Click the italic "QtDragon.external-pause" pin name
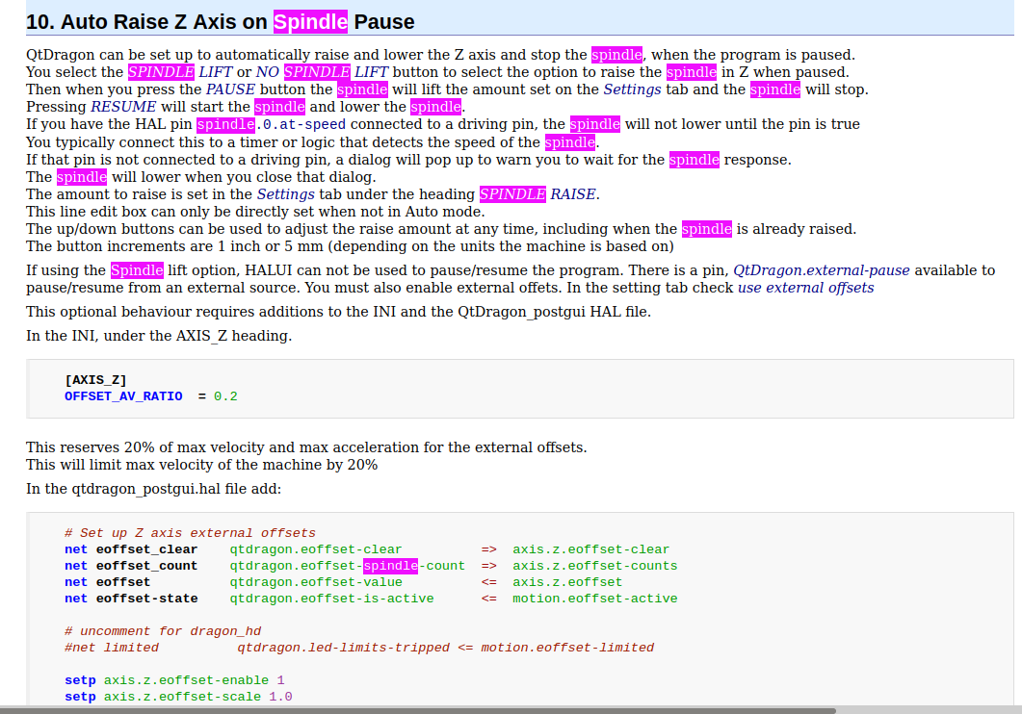The height and width of the screenshot is (714, 1022). click(x=822, y=270)
